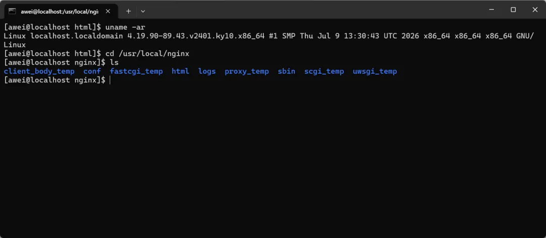This screenshot has height=238, width=546.
Task: Expand the new tab profile dropdown chevron
Action: [143, 11]
